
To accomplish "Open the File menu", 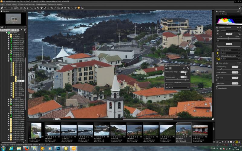I will coord(2,4).
